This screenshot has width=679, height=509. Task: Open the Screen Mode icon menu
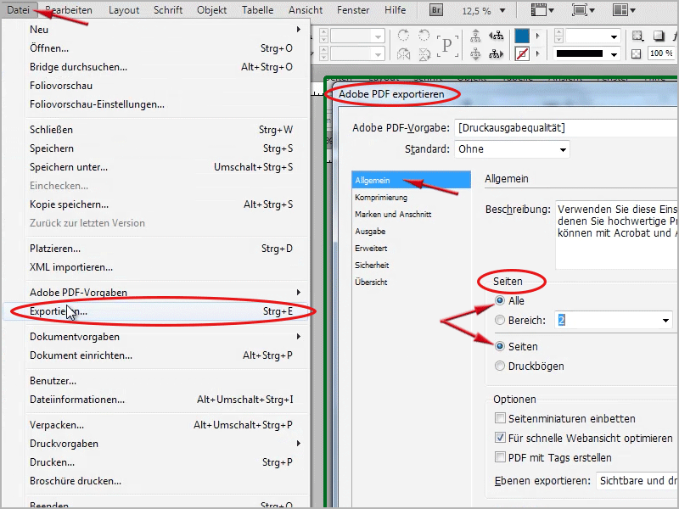583,10
